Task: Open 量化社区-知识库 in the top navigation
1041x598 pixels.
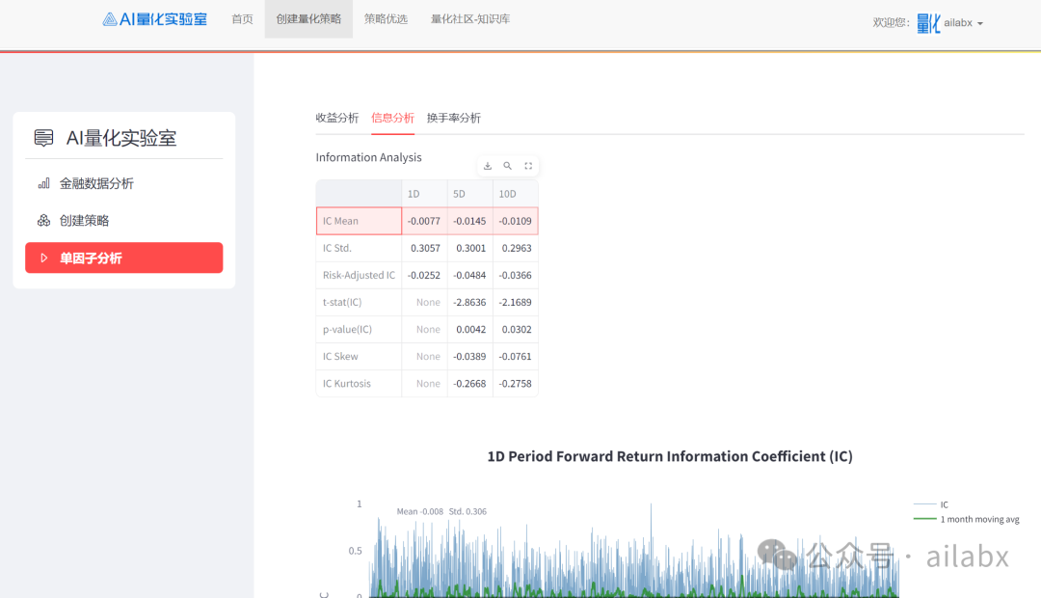Action: point(470,19)
